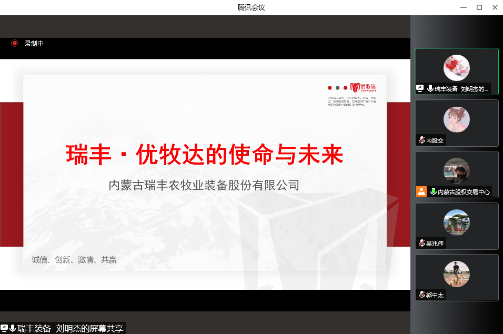Click orange host icon on 内蒙古股权交易中心 tile
503x334 pixels.
coord(421,191)
